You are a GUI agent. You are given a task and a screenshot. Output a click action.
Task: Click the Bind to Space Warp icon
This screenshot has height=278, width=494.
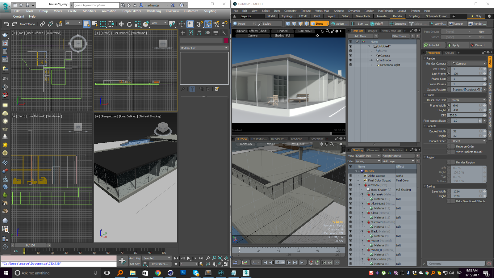pyautogui.click(x=59, y=24)
